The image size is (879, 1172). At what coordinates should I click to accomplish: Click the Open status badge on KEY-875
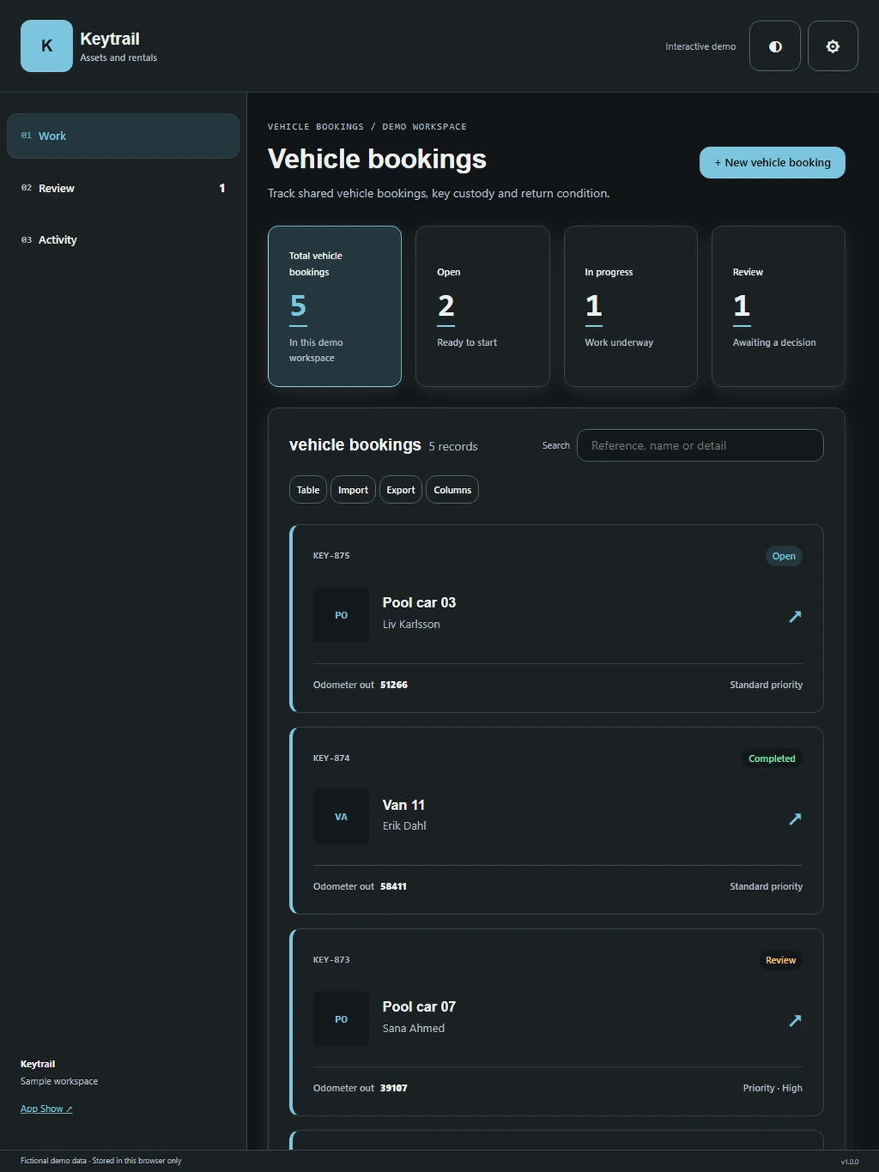(x=784, y=556)
